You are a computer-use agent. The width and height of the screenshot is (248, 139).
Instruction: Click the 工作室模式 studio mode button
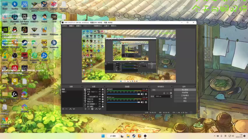tap(185, 95)
